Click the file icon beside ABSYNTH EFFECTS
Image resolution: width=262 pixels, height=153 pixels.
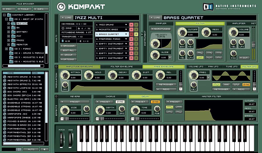(x=5, y=84)
